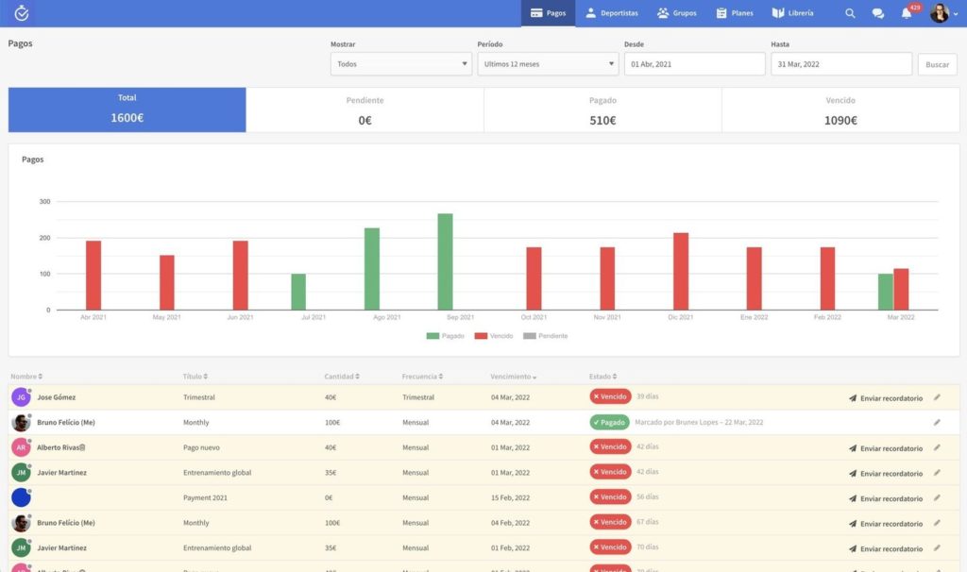967x572 pixels.
Task: Click edit pencil on Alberto Rivas row
Action: (x=937, y=448)
